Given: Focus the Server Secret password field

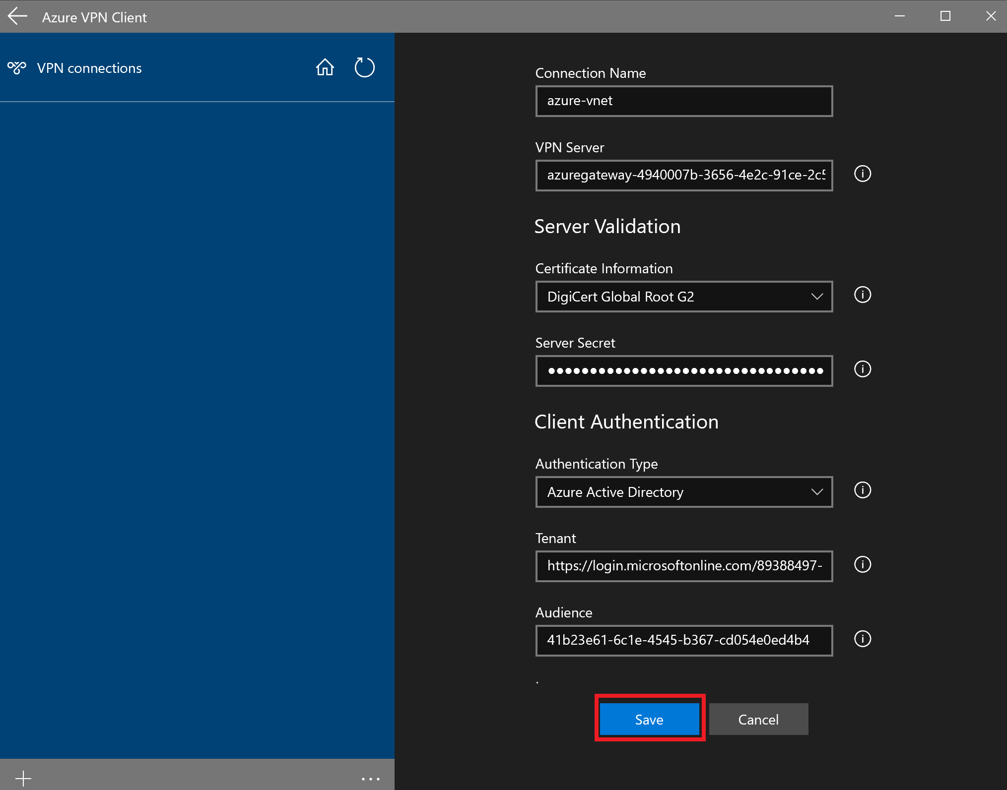Looking at the screenshot, I should point(684,371).
